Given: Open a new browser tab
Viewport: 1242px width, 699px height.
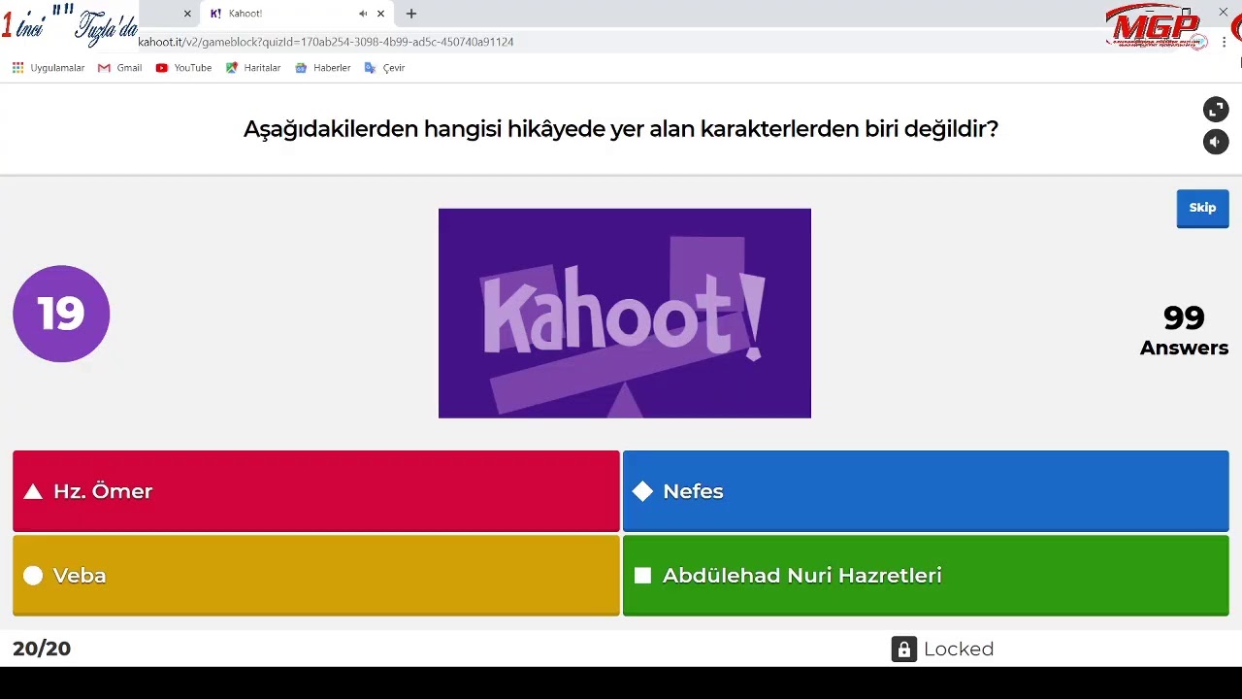Looking at the screenshot, I should [411, 14].
